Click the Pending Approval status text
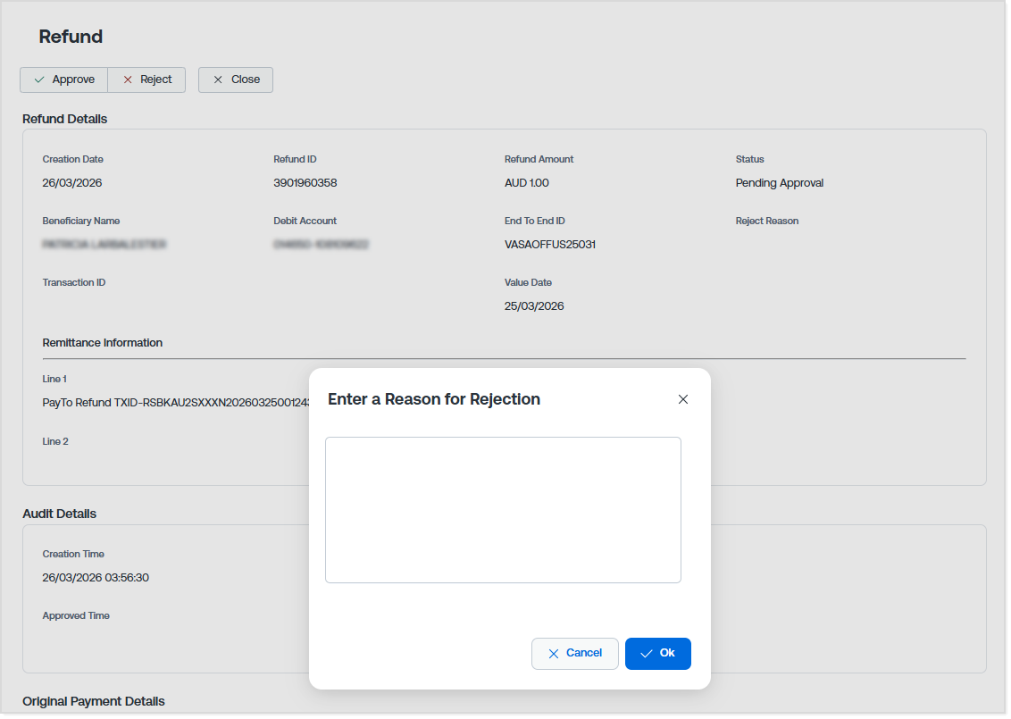1011x719 pixels. pos(780,183)
